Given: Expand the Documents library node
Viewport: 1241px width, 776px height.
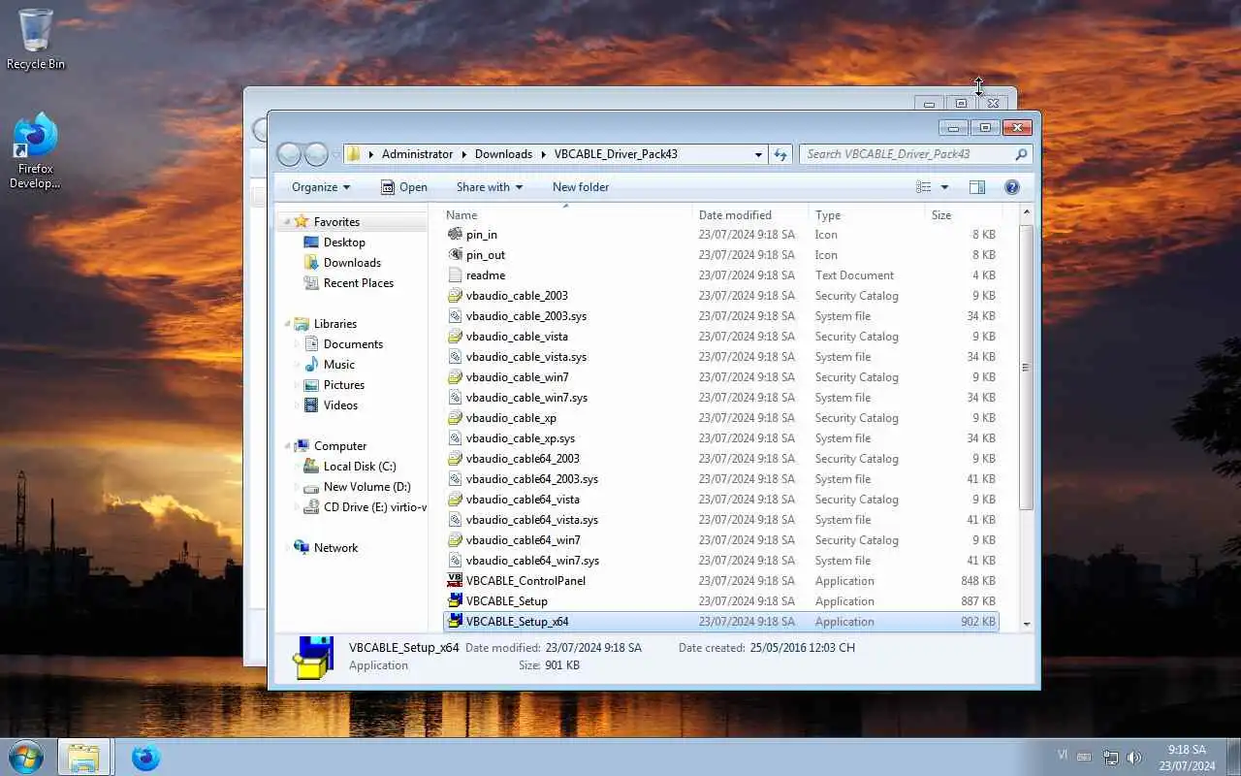Looking at the screenshot, I should pyautogui.click(x=297, y=344).
